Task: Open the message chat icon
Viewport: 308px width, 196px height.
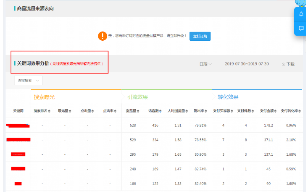Action: (301, 28)
